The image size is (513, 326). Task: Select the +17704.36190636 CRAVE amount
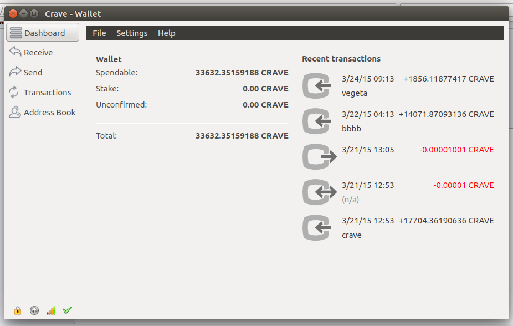coord(447,221)
